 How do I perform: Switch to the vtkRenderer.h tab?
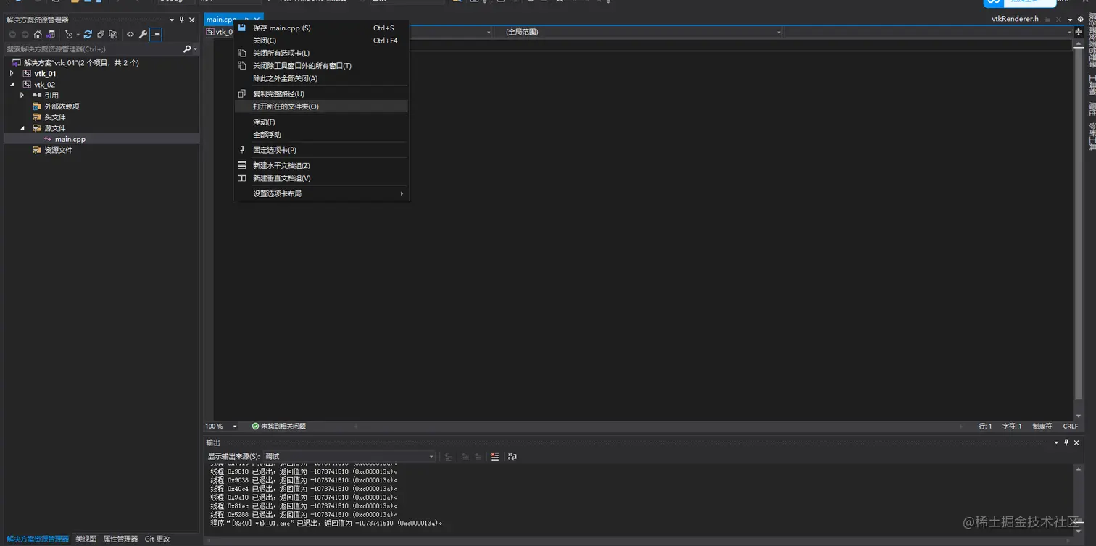tap(1015, 19)
